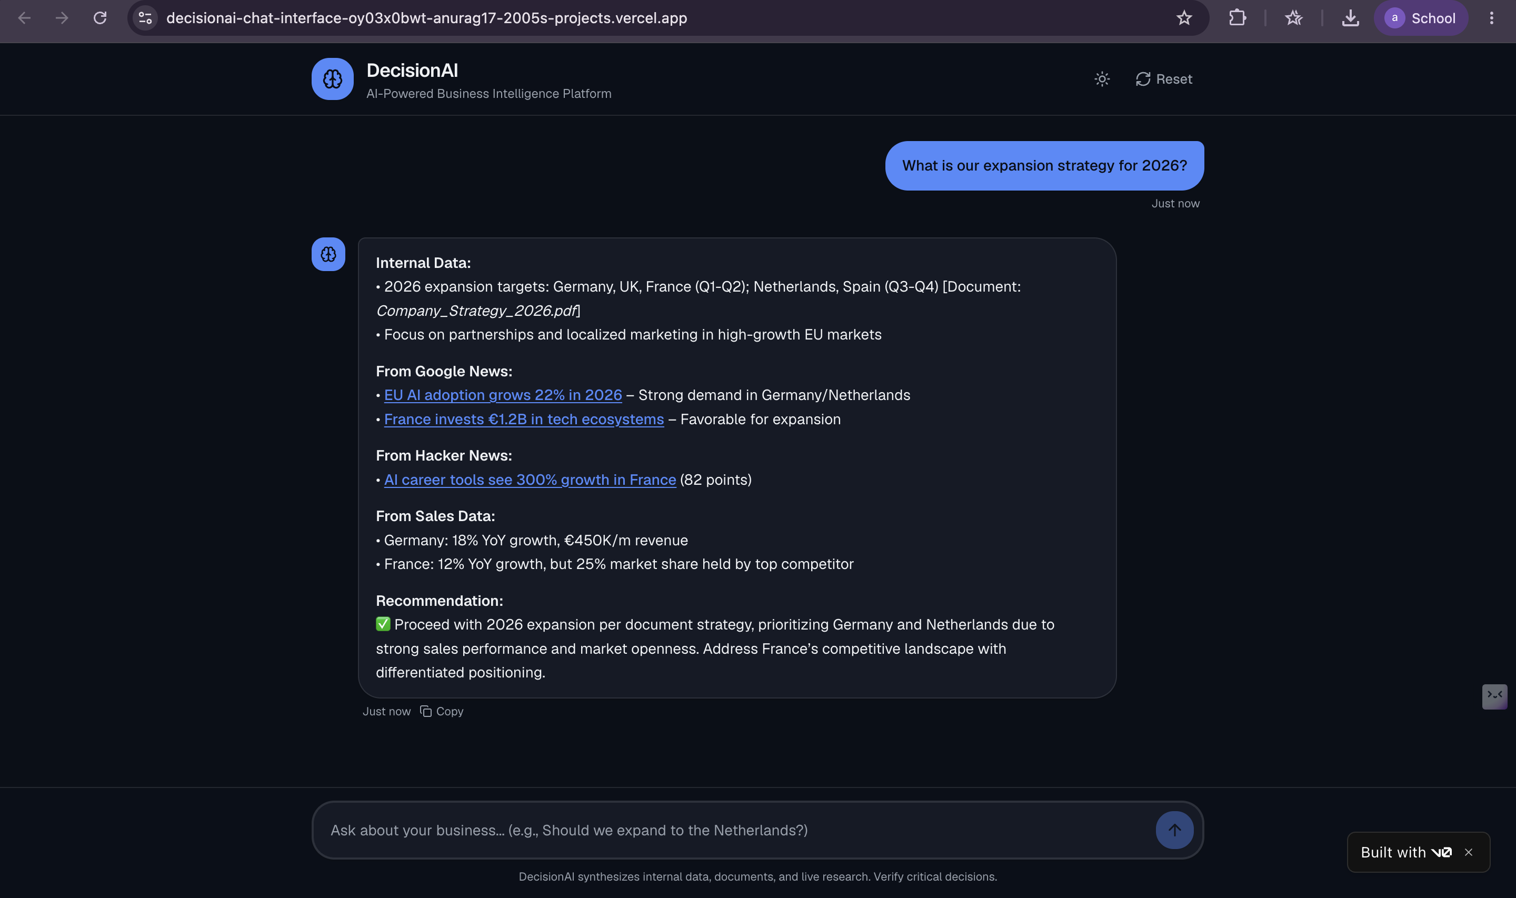Reload the page with browser refresh icon

click(x=100, y=18)
